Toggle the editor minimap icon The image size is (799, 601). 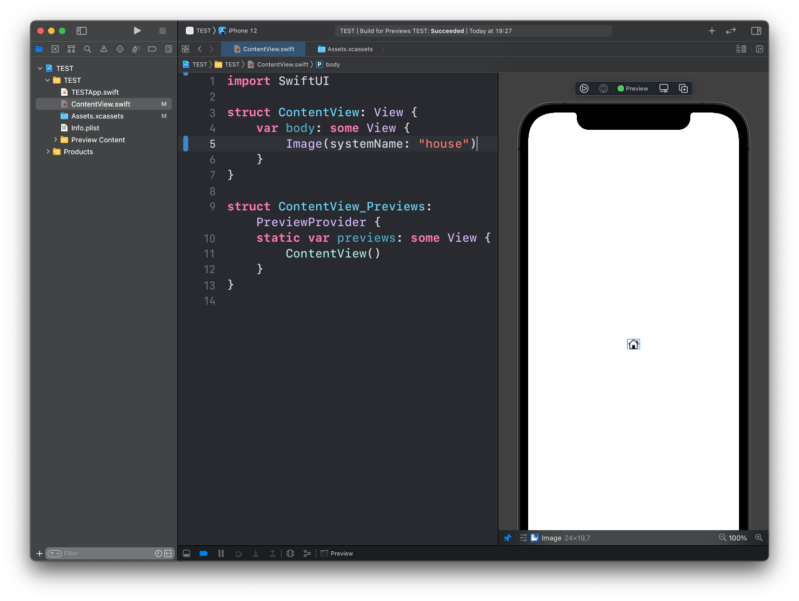(x=741, y=49)
